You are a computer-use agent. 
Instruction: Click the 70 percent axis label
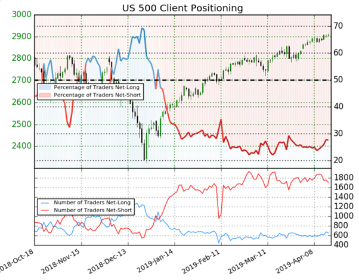coord(338,26)
